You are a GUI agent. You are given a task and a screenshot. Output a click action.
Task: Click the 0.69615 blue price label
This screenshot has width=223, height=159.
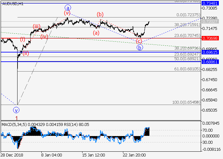coord(211,52)
